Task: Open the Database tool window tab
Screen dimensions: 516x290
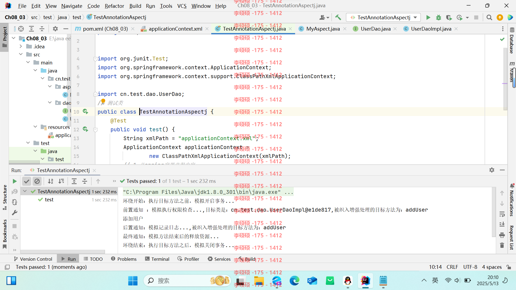Action: (512, 41)
